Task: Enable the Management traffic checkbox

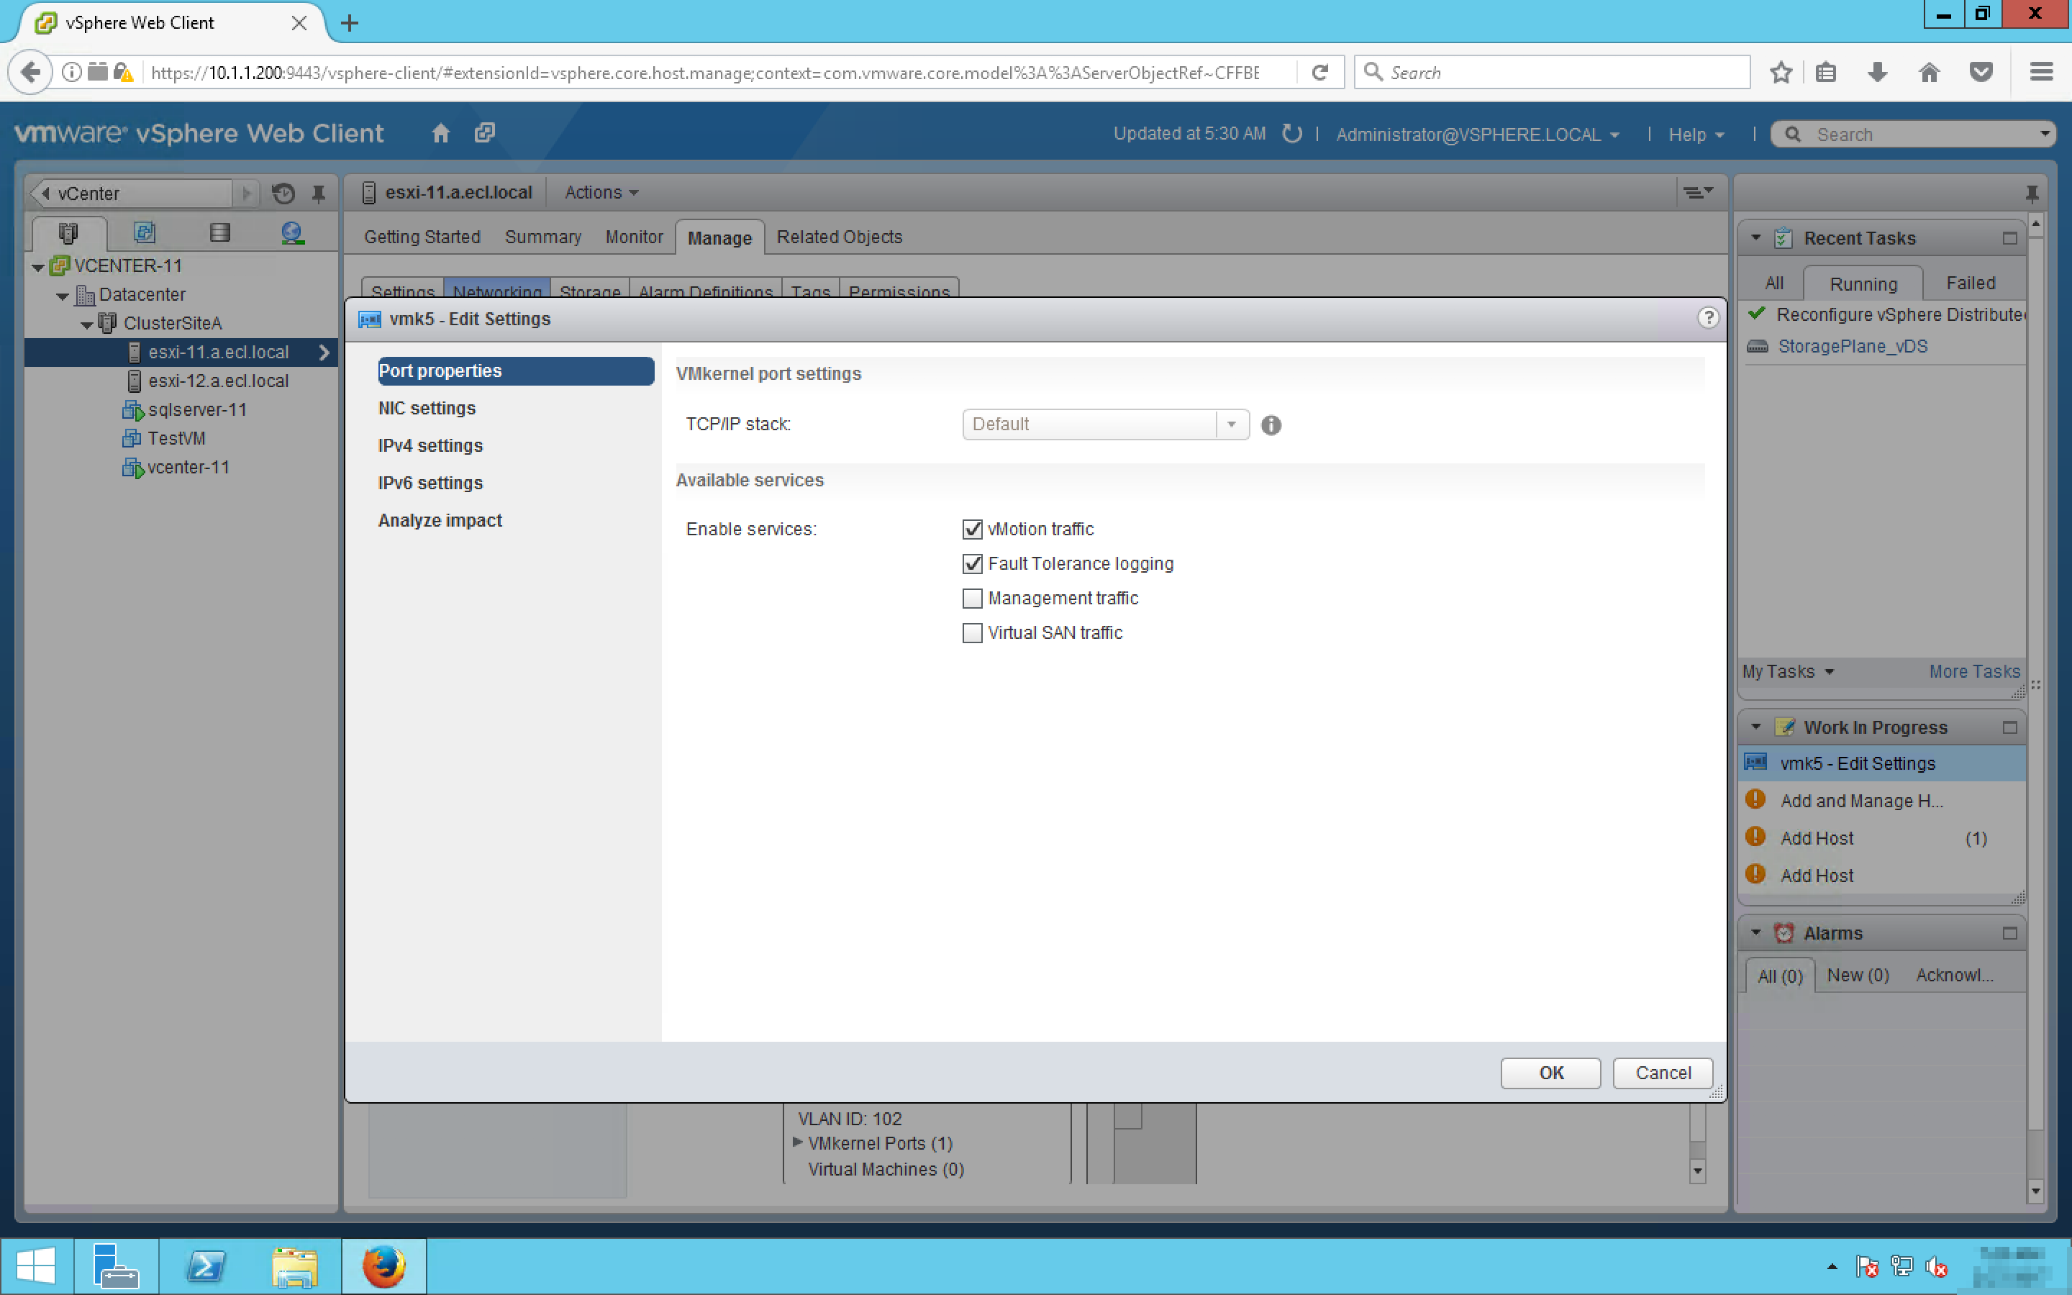Action: pyautogui.click(x=972, y=598)
